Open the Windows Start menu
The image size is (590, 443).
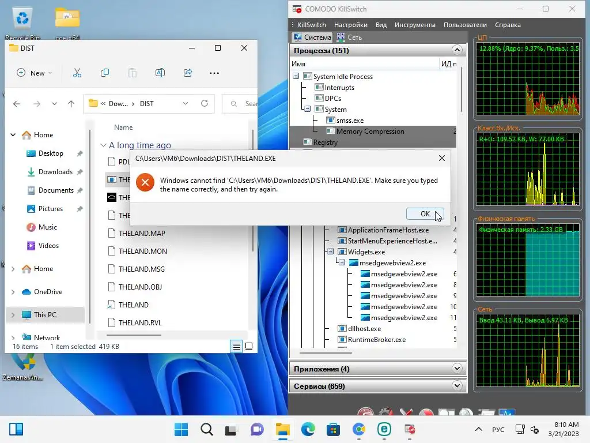pos(181,429)
